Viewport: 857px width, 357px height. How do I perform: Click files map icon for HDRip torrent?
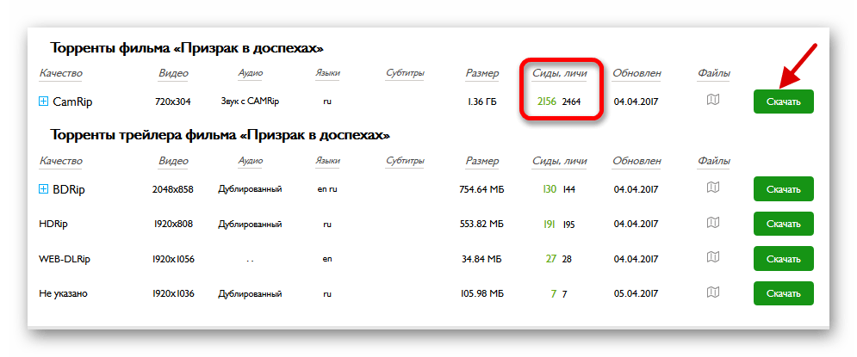click(x=712, y=223)
